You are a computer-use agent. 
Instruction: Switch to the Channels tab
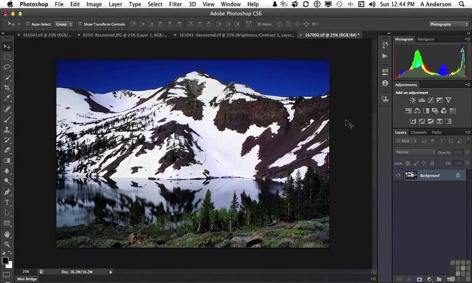(x=419, y=132)
